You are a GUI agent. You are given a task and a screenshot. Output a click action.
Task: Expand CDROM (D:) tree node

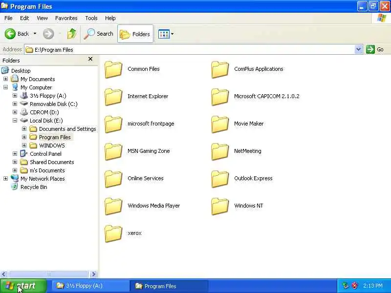[x=15, y=112]
